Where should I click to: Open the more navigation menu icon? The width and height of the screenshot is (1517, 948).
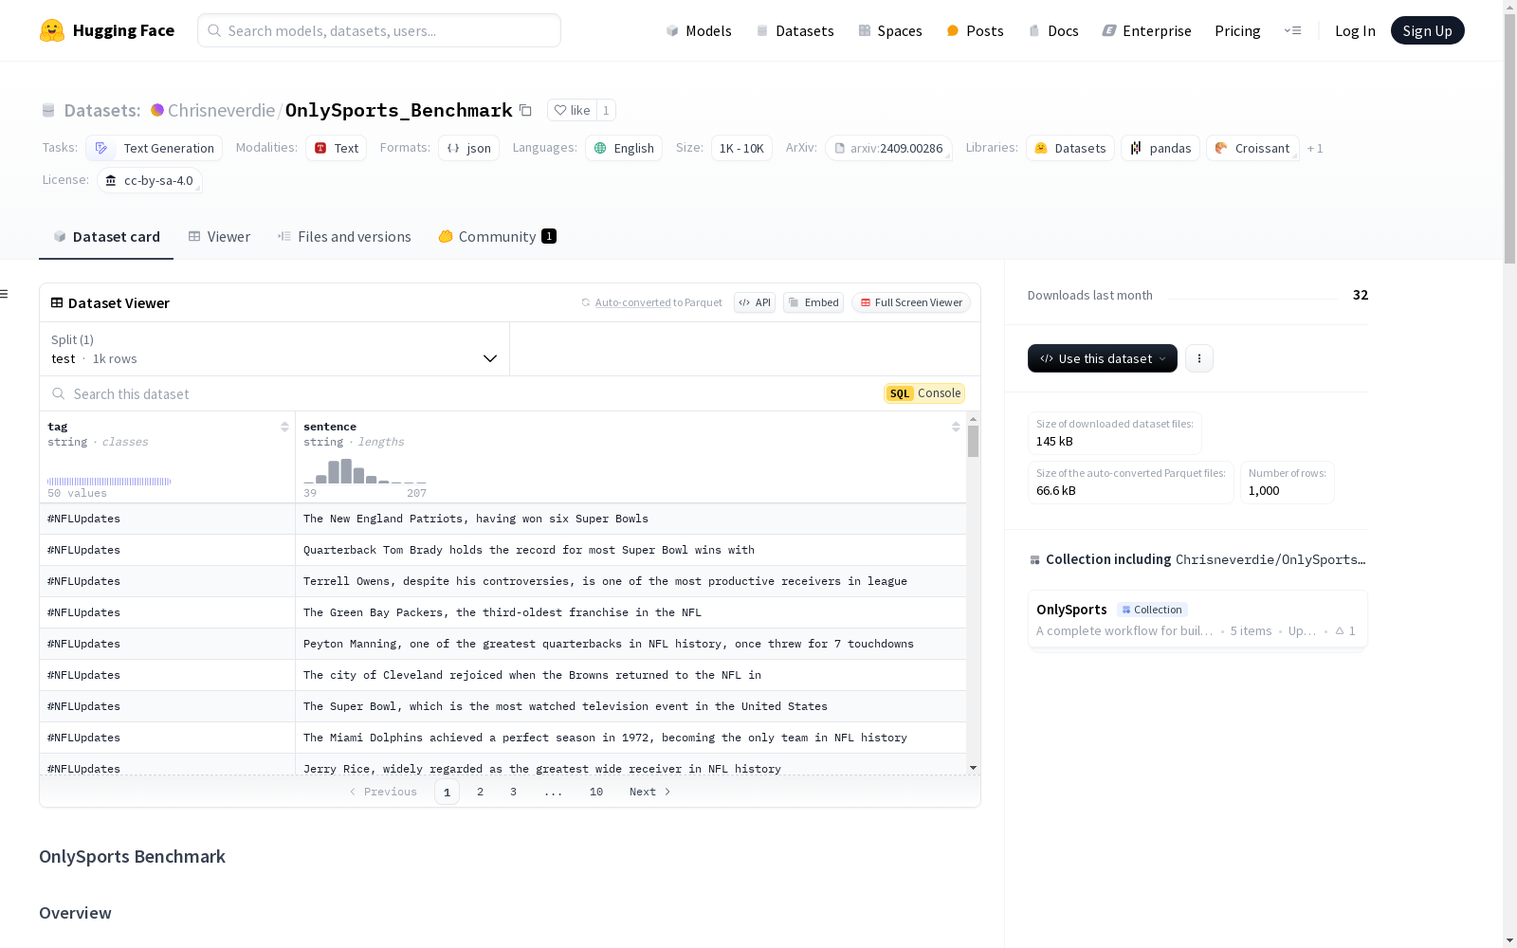(1292, 30)
